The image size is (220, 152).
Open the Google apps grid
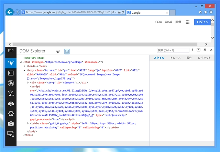tap(188, 22)
